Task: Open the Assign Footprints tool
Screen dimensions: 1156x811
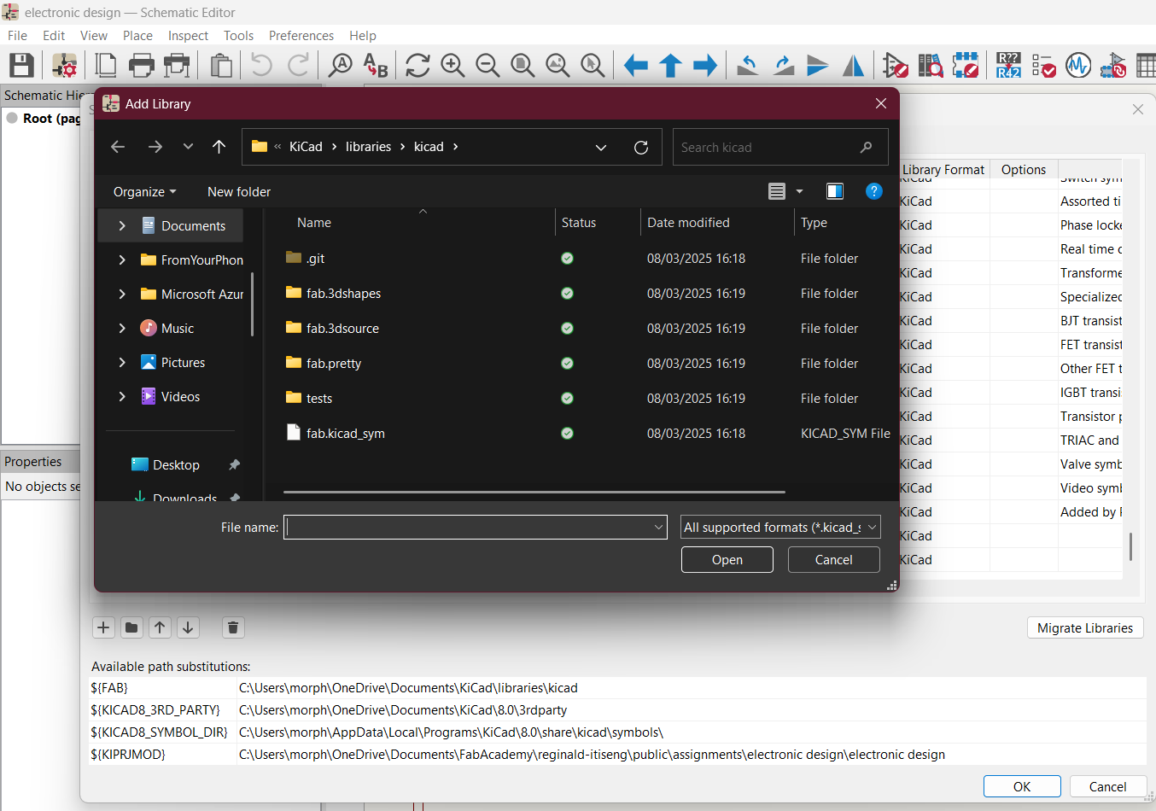Action: click(x=1113, y=65)
